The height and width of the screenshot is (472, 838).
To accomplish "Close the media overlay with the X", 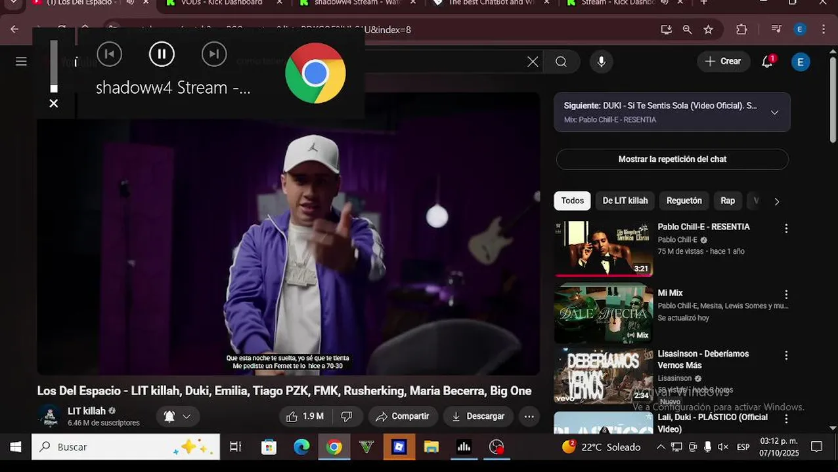I will point(54,104).
